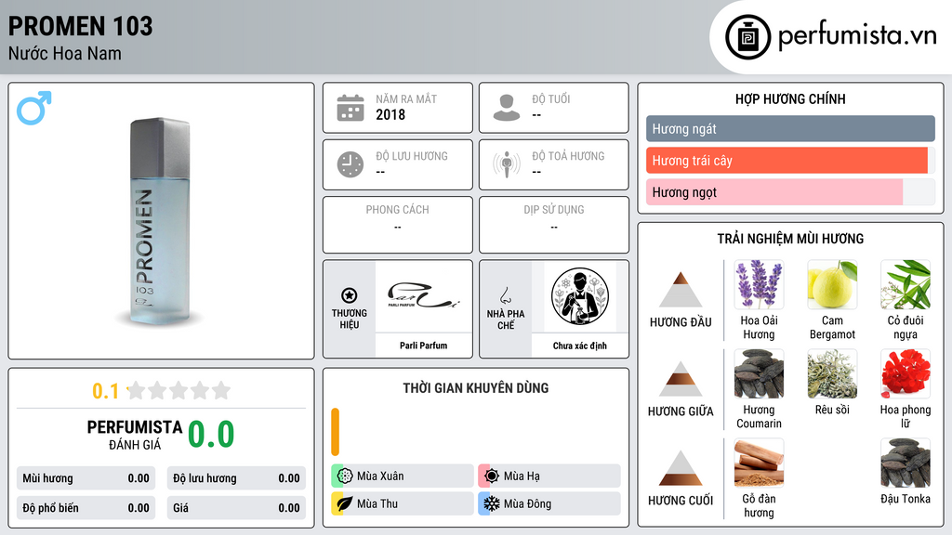The height and width of the screenshot is (535, 952).
Task: Click the Phong cách card
Action: 398,225
